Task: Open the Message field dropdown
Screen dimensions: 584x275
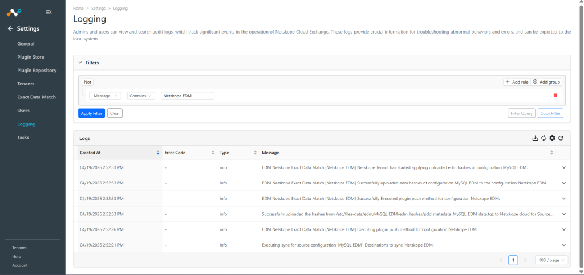Action: pos(106,96)
